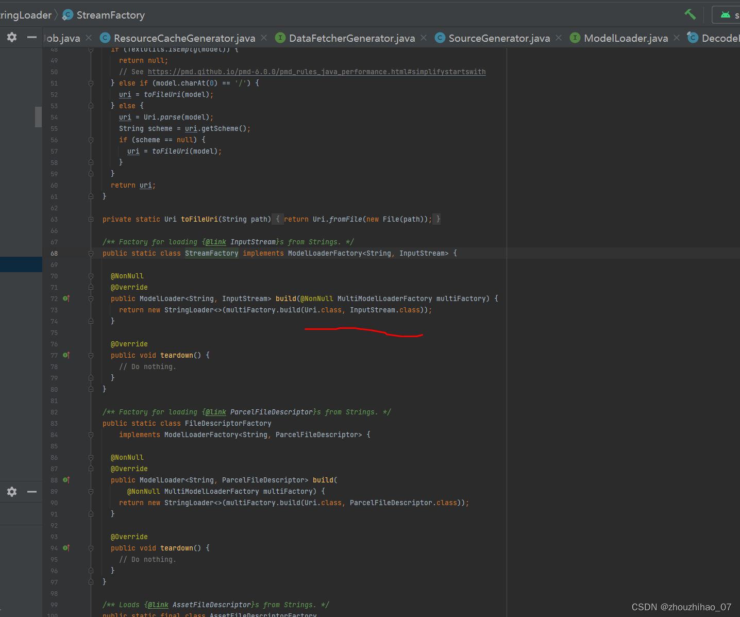The image size is (740, 617).
Task: Open the lower tool window gear settings
Action: click(x=12, y=492)
